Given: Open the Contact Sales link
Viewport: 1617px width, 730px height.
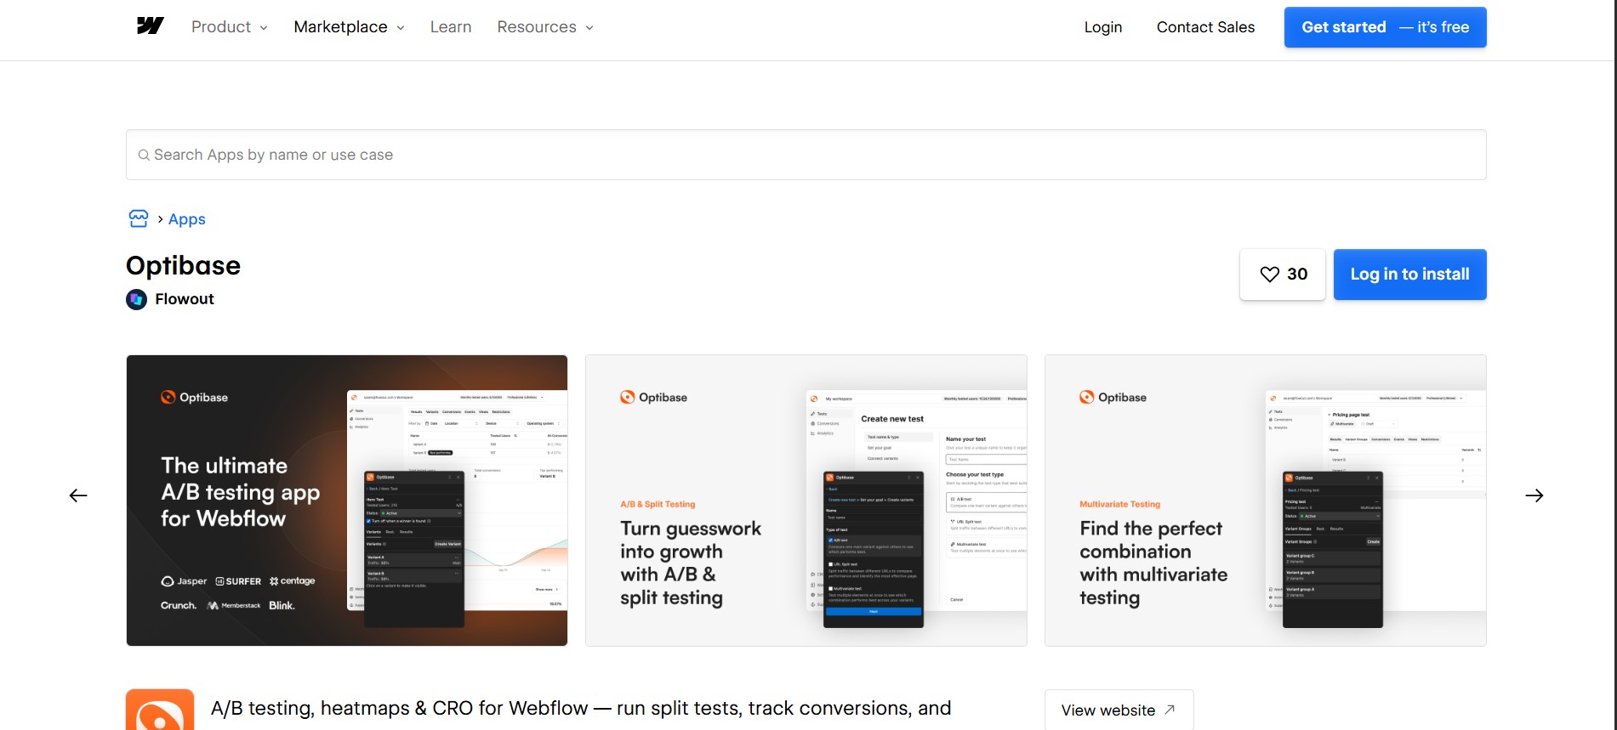Looking at the screenshot, I should (1205, 27).
